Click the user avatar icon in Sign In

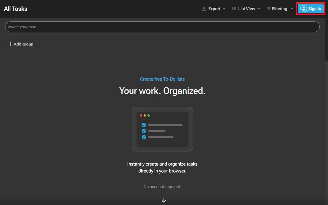pos(303,9)
